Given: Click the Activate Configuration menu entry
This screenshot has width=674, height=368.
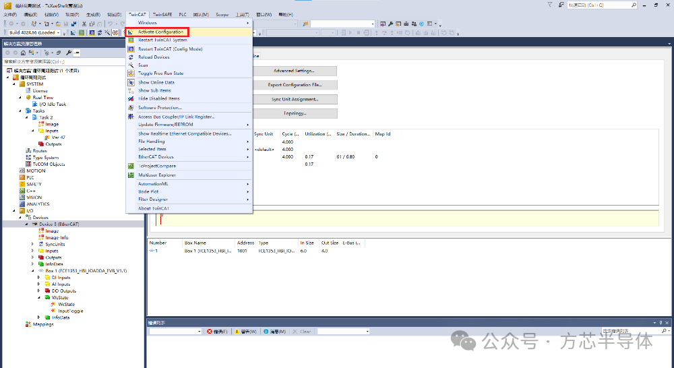Looking at the screenshot, I should (189, 32).
